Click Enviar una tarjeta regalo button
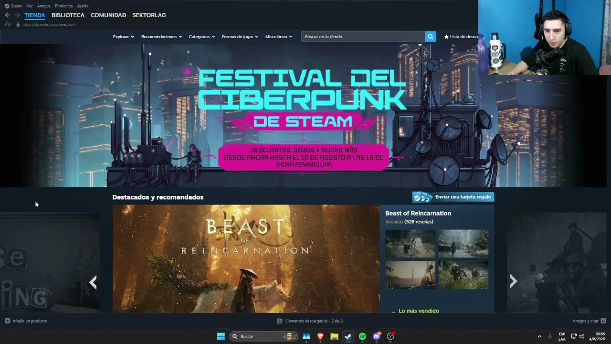Screen dimensions: 611x344 click(453, 197)
